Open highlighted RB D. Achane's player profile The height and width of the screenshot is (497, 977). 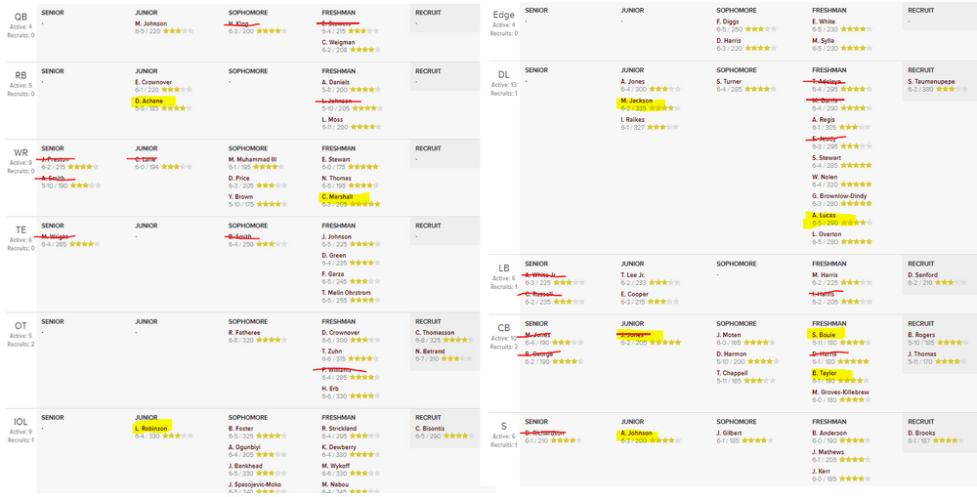coord(149,101)
